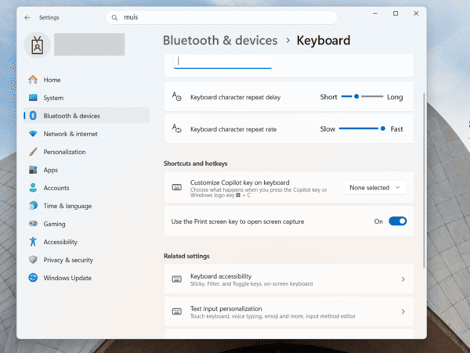Click the back arrow in Settings
Image resolution: width=470 pixels, height=353 pixels.
pyautogui.click(x=27, y=18)
